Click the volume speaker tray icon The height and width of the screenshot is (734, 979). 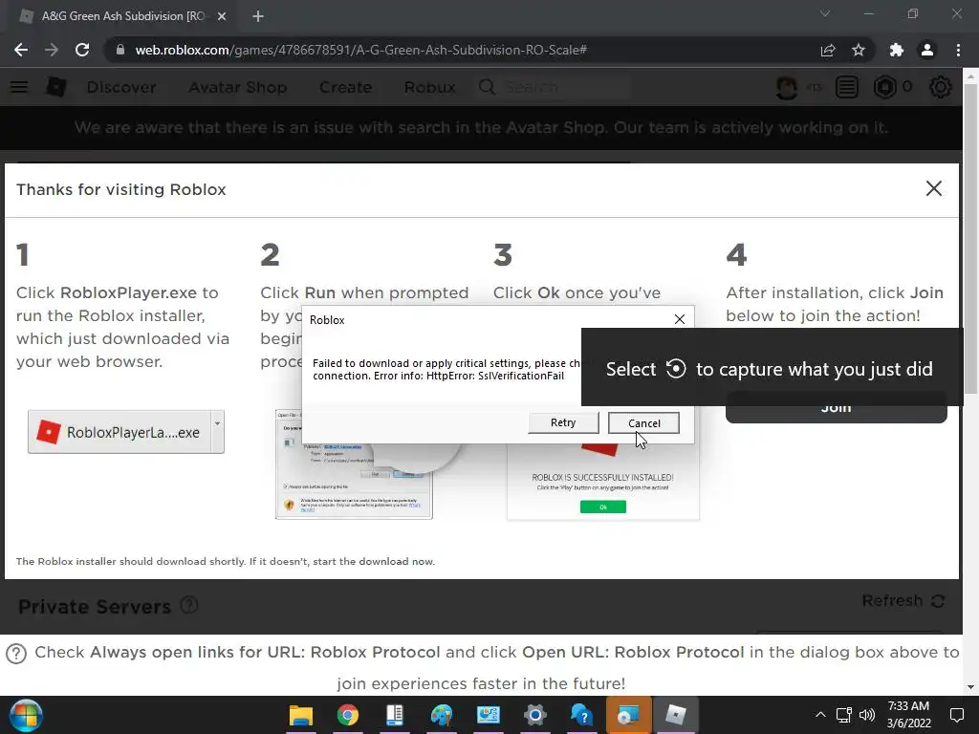tap(867, 715)
